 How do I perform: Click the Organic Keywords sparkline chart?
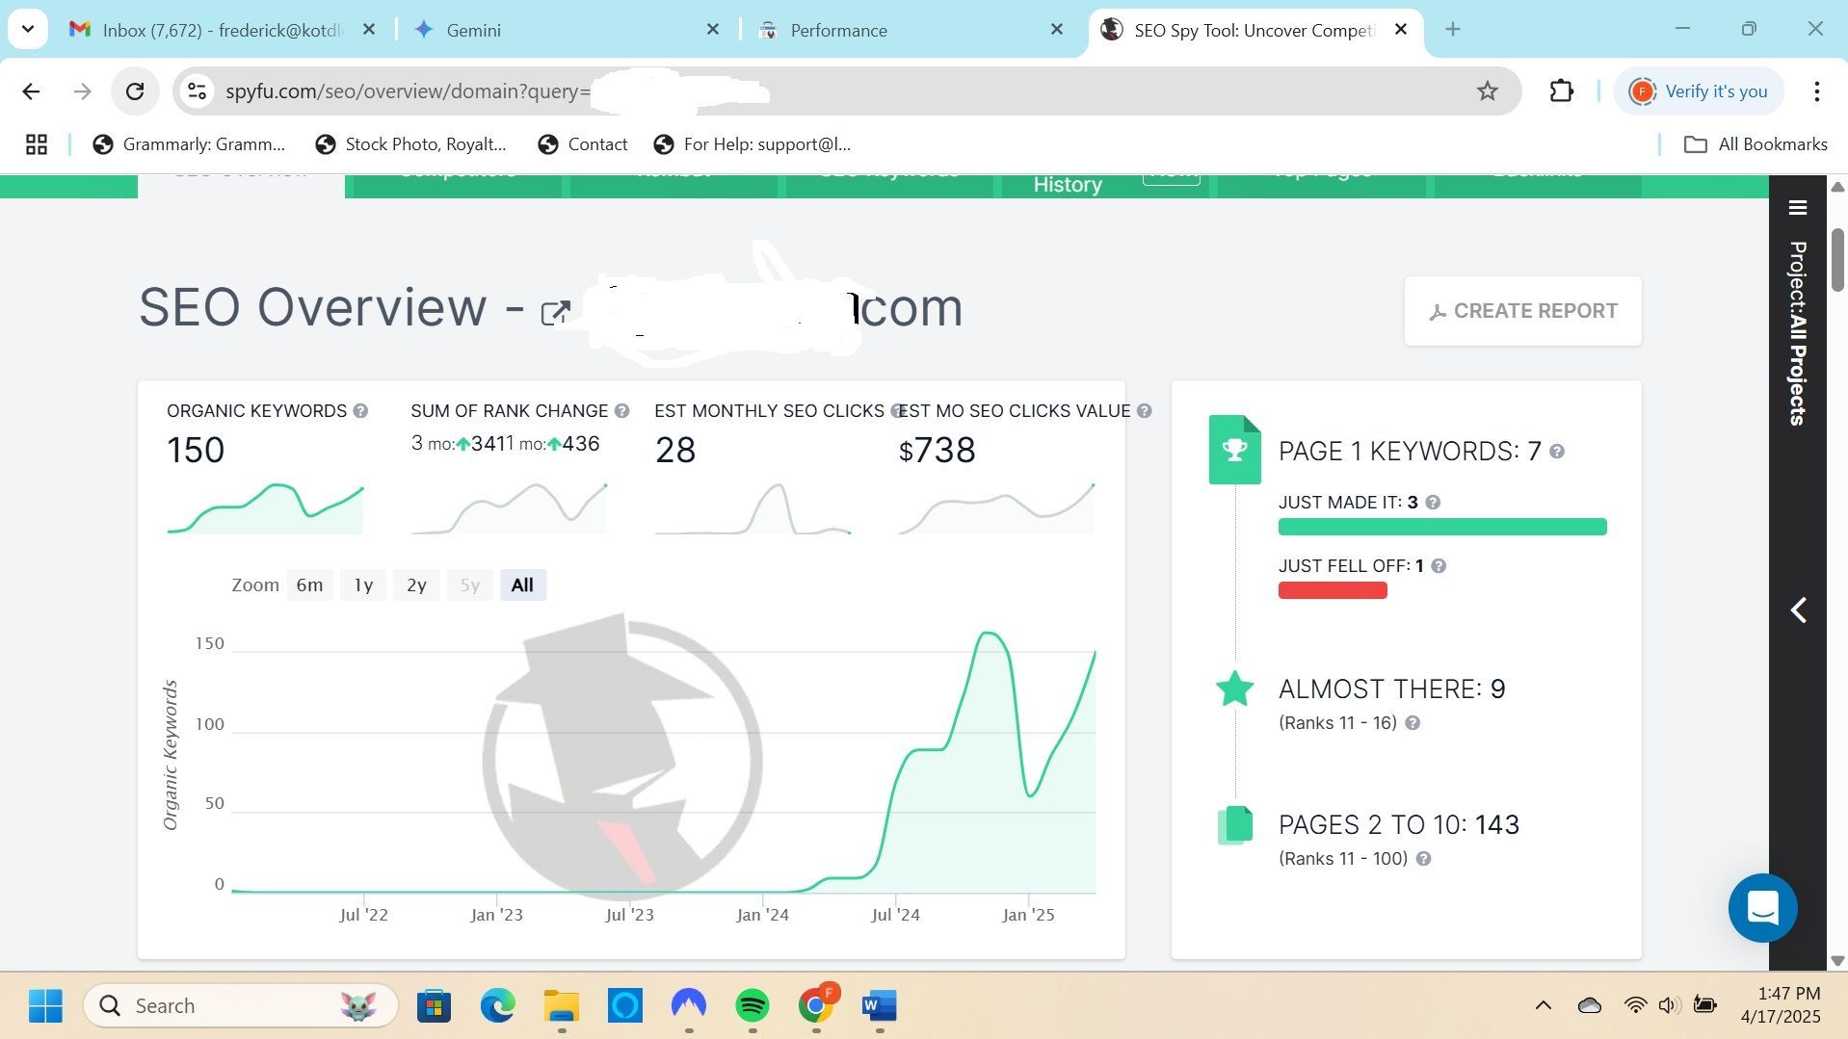[x=265, y=508]
